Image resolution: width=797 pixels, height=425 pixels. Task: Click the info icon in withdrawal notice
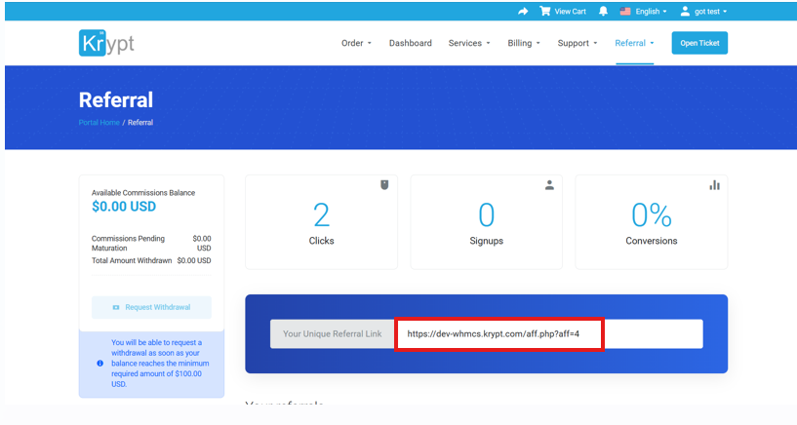click(x=100, y=363)
